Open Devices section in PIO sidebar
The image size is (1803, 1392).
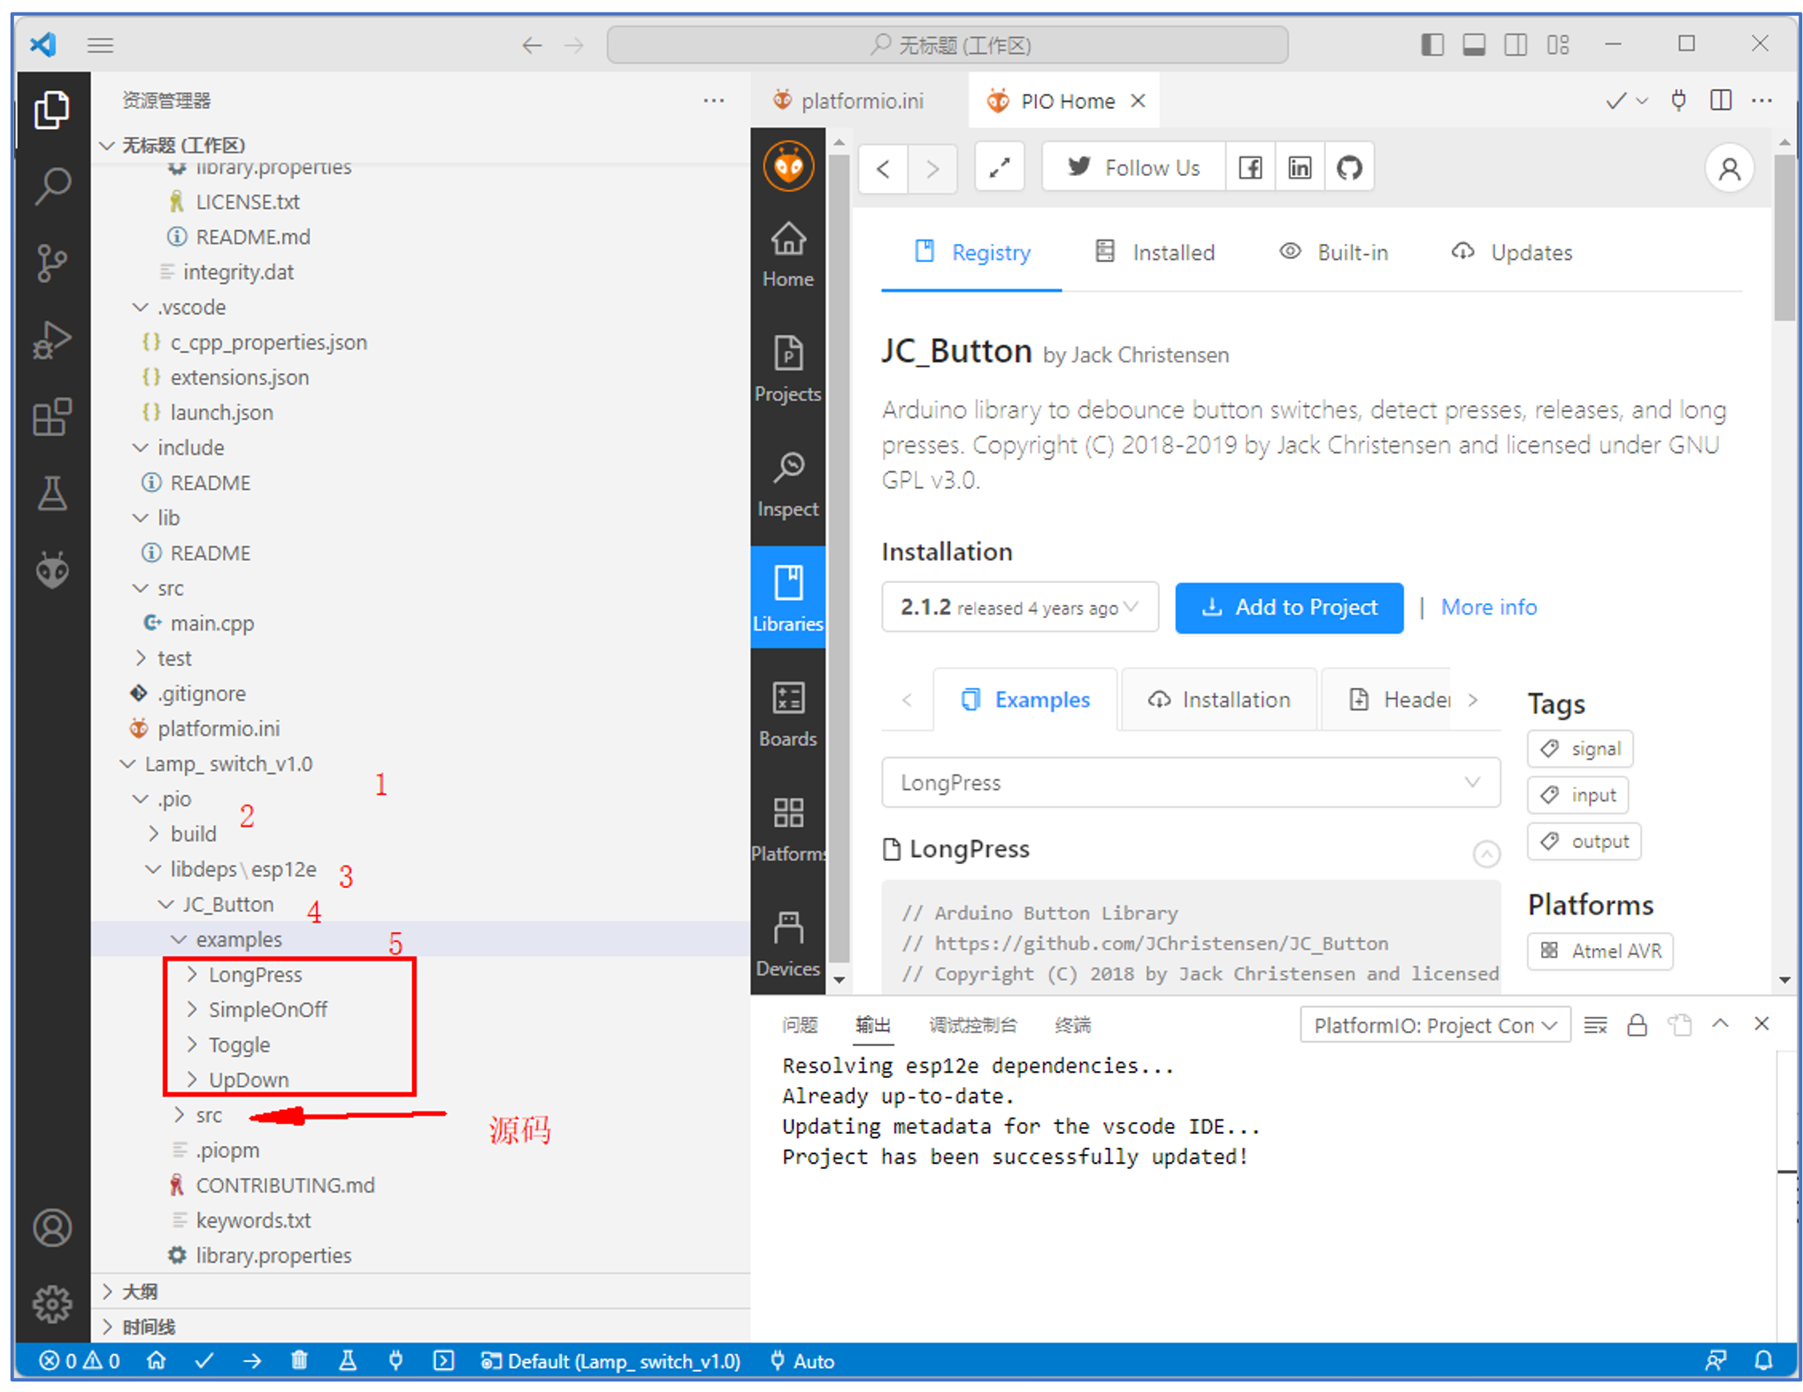point(786,944)
